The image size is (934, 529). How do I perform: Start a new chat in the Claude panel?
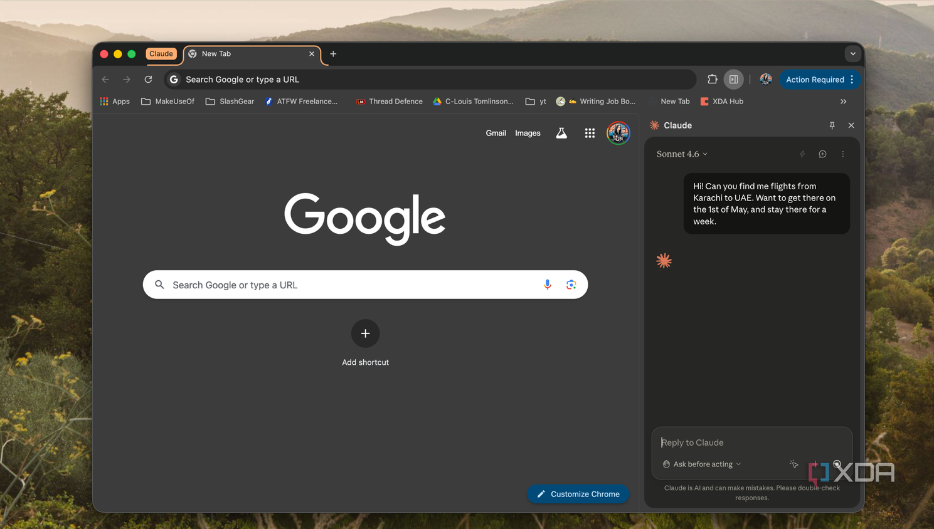point(822,154)
